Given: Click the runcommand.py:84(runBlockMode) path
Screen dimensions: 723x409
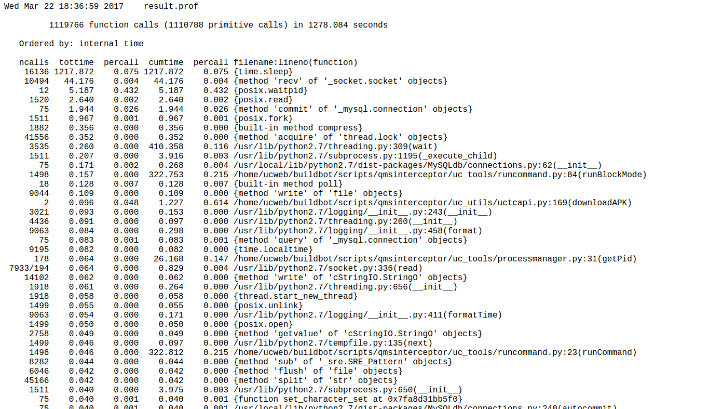Looking at the screenshot, I should pyautogui.click(x=440, y=175).
